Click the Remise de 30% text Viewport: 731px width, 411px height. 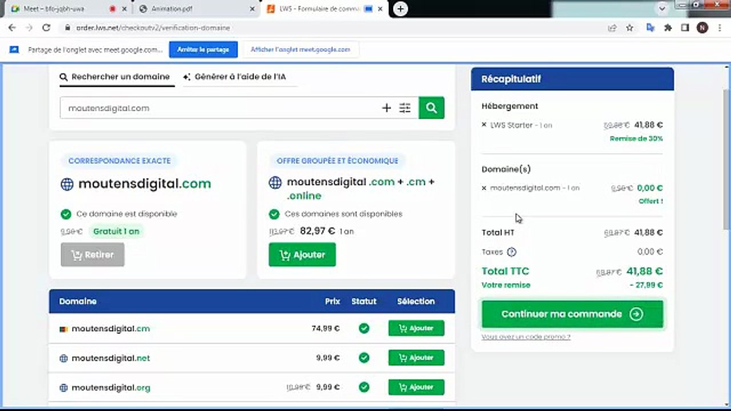pyautogui.click(x=636, y=139)
